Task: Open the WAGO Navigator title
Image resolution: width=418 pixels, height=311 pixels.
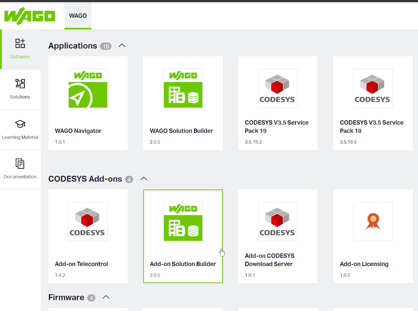Action: click(78, 131)
